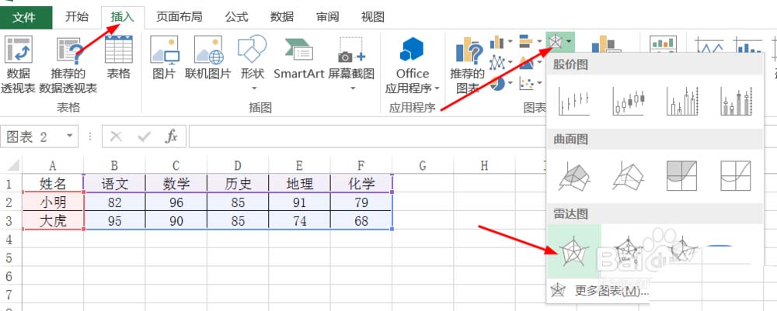777x311 pixels.
Task: Click the line sparkline icon
Action: [x=709, y=46]
